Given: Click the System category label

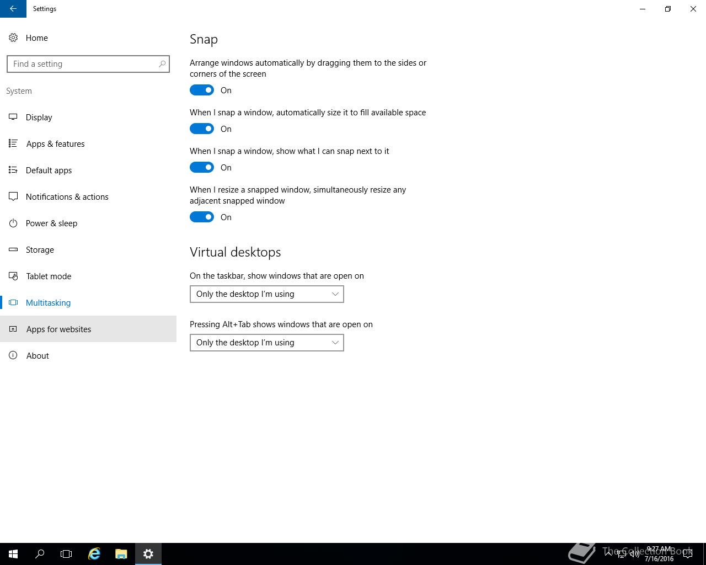Looking at the screenshot, I should [x=19, y=91].
